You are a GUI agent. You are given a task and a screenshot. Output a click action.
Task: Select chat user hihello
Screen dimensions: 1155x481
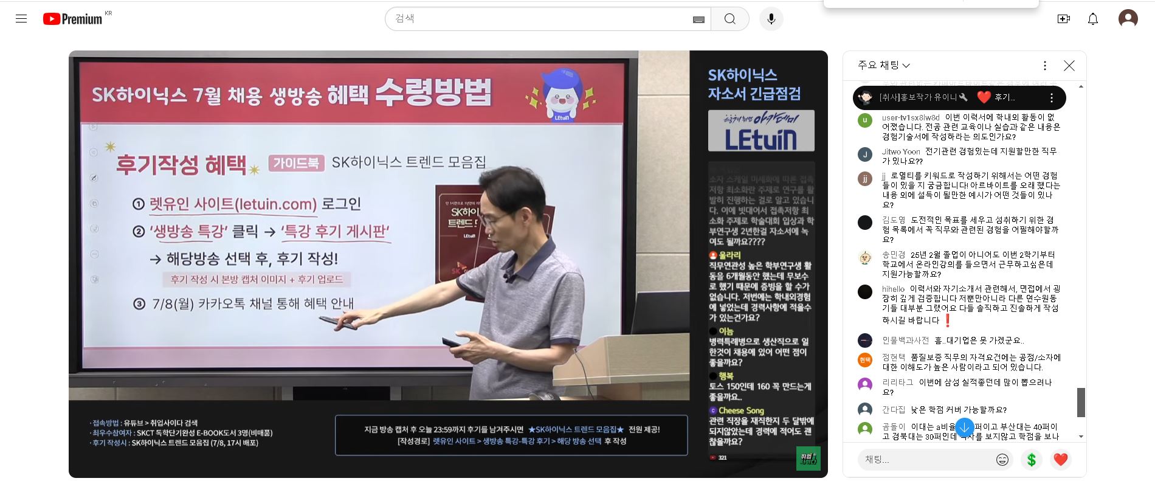[894, 289]
